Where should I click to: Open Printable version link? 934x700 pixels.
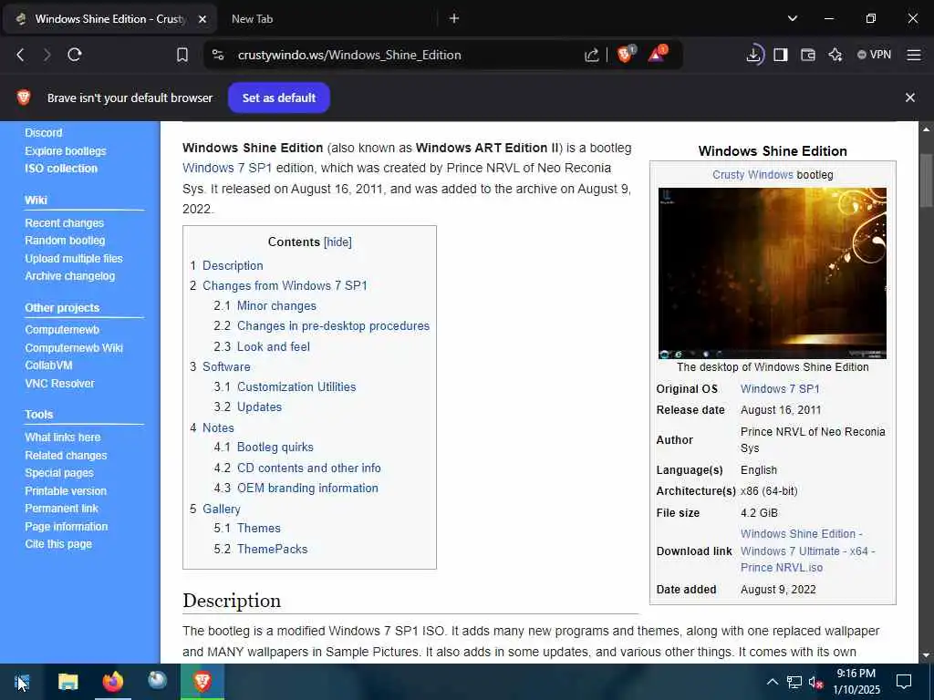pos(66,491)
